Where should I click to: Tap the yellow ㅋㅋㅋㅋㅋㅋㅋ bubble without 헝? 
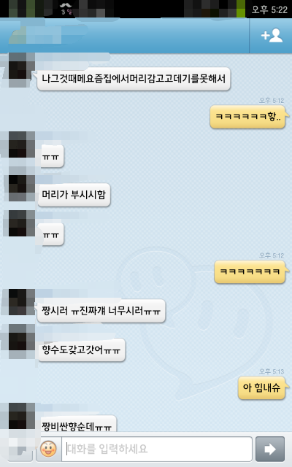250,271
